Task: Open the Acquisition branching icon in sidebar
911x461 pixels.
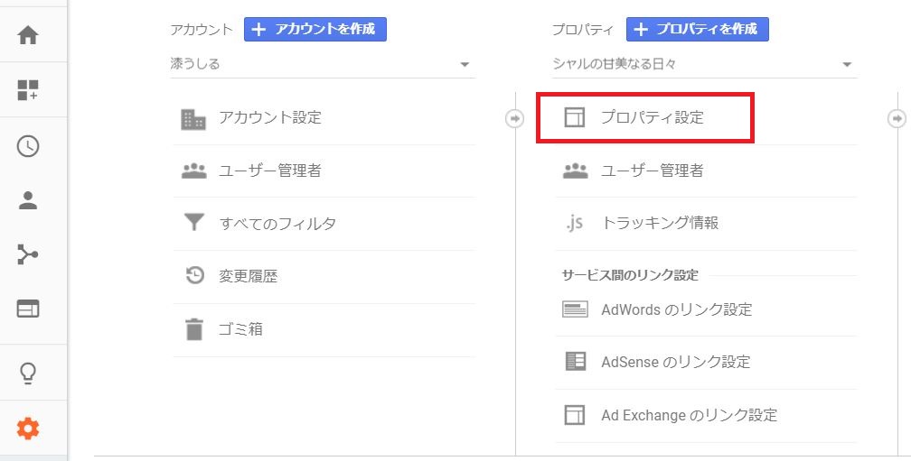Action: (28, 254)
